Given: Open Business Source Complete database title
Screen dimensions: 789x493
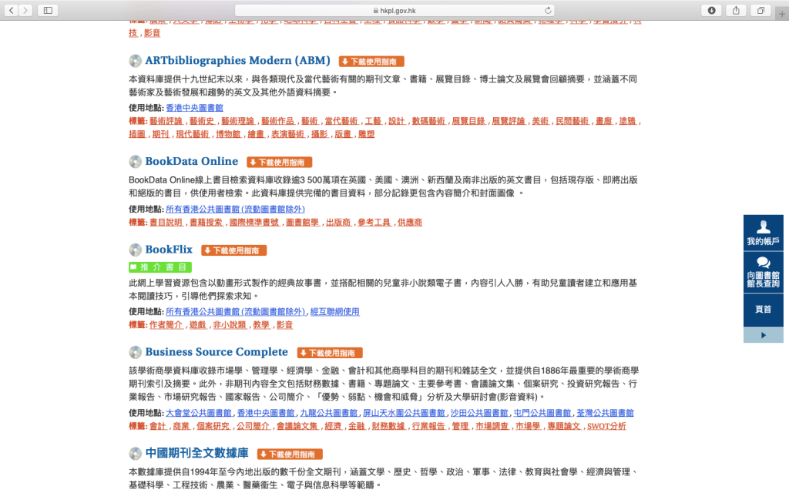Looking at the screenshot, I should click(x=217, y=352).
